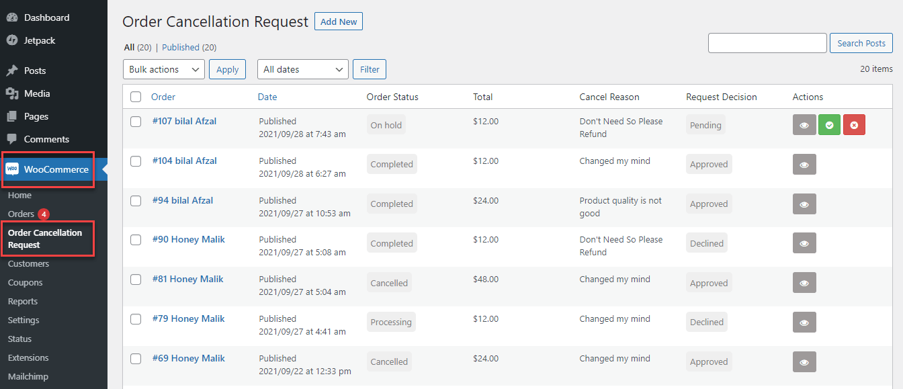903x389 pixels.
Task: Click into the search posts input field
Action: click(767, 43)
